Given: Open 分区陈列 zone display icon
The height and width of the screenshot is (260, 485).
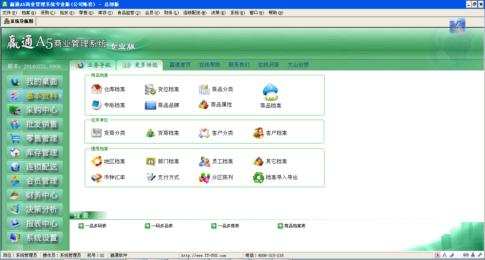Looking at the screenshot, I should 205,177.
